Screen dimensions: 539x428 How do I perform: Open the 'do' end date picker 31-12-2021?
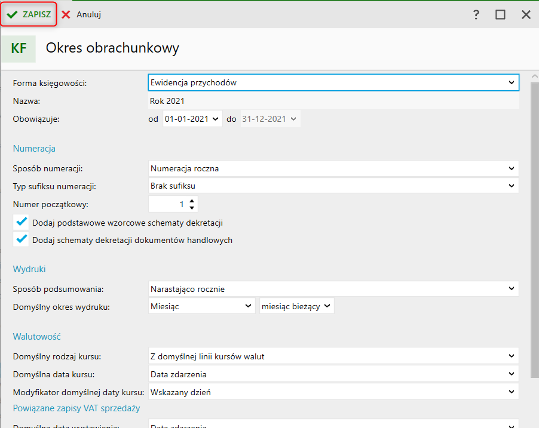click(x=270, y=119)
